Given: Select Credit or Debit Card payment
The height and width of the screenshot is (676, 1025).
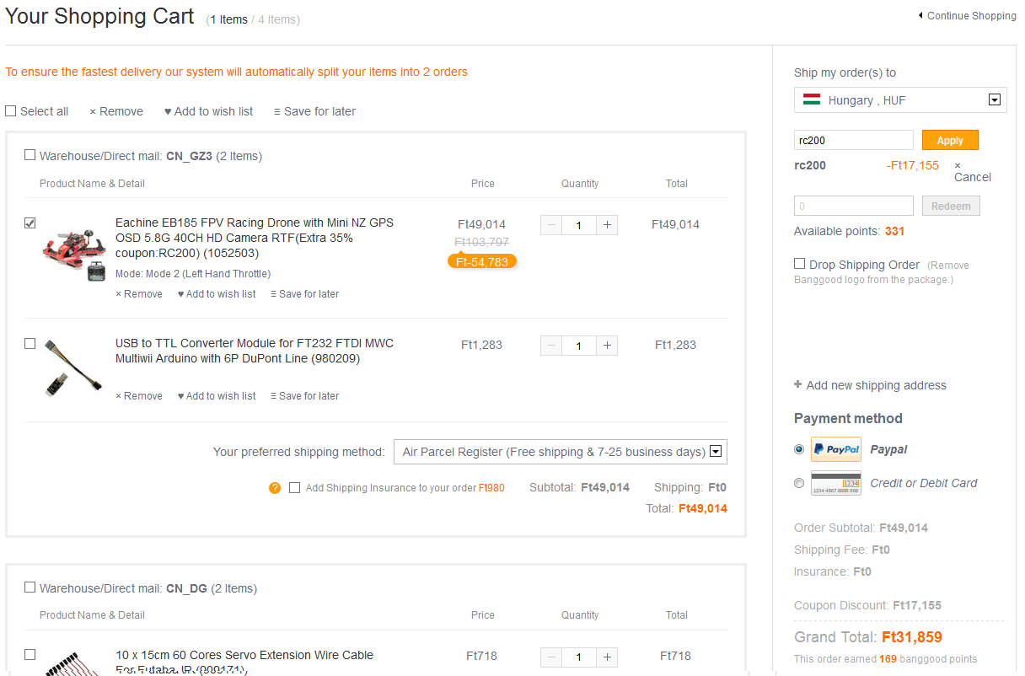Looking at the screenshot, I should tap(799, 483).
